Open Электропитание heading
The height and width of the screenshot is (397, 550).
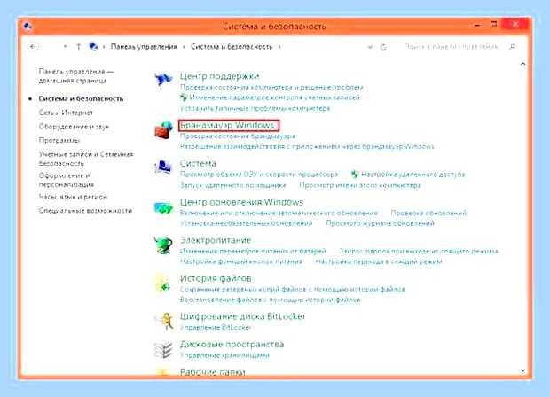tap(216, 240)
